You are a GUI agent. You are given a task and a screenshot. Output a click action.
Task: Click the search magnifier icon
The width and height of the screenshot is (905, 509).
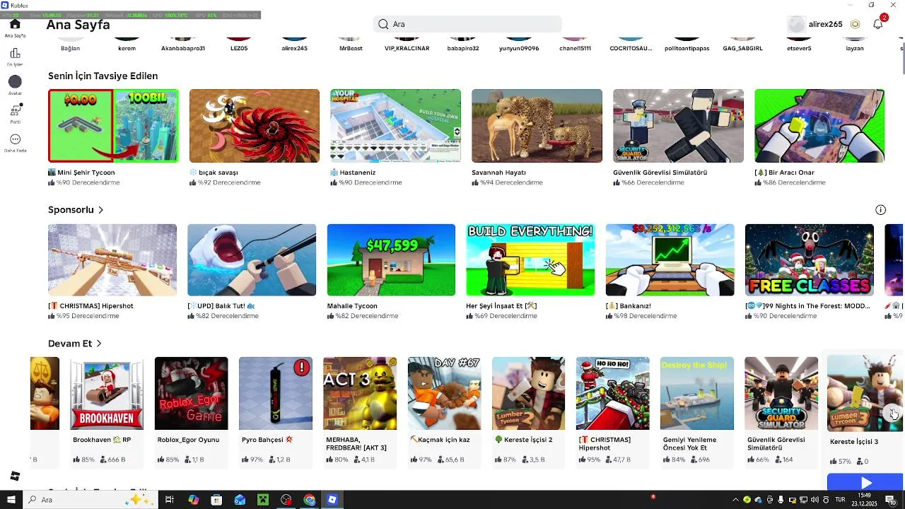click(x=383, y=24)
